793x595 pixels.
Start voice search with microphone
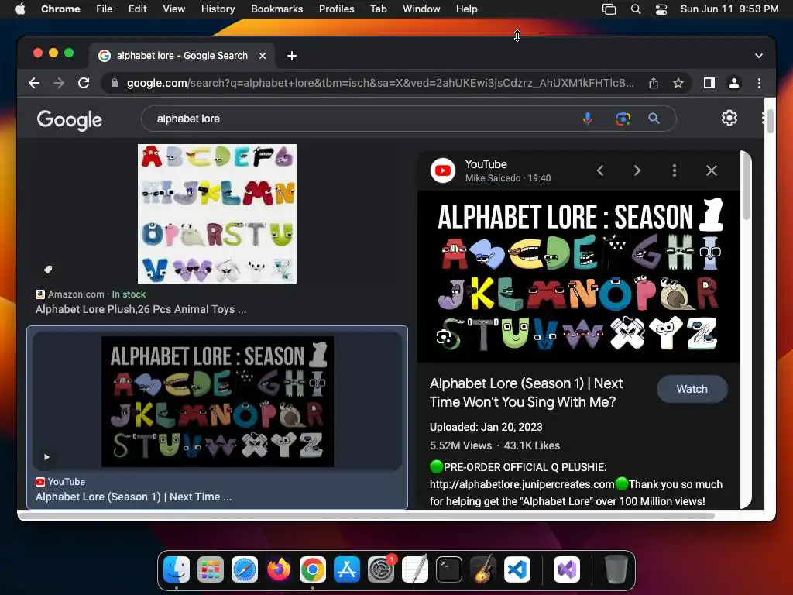click(588, 119)
